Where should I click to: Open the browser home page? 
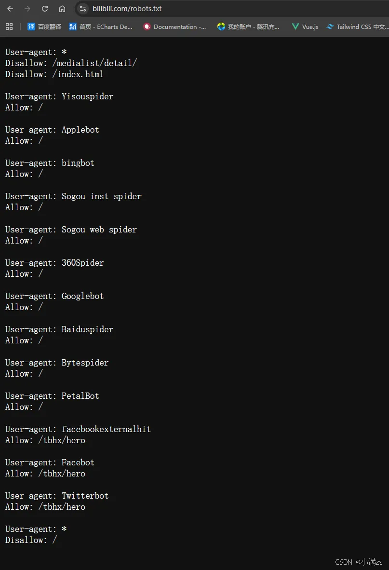click(x=62, y=8)
